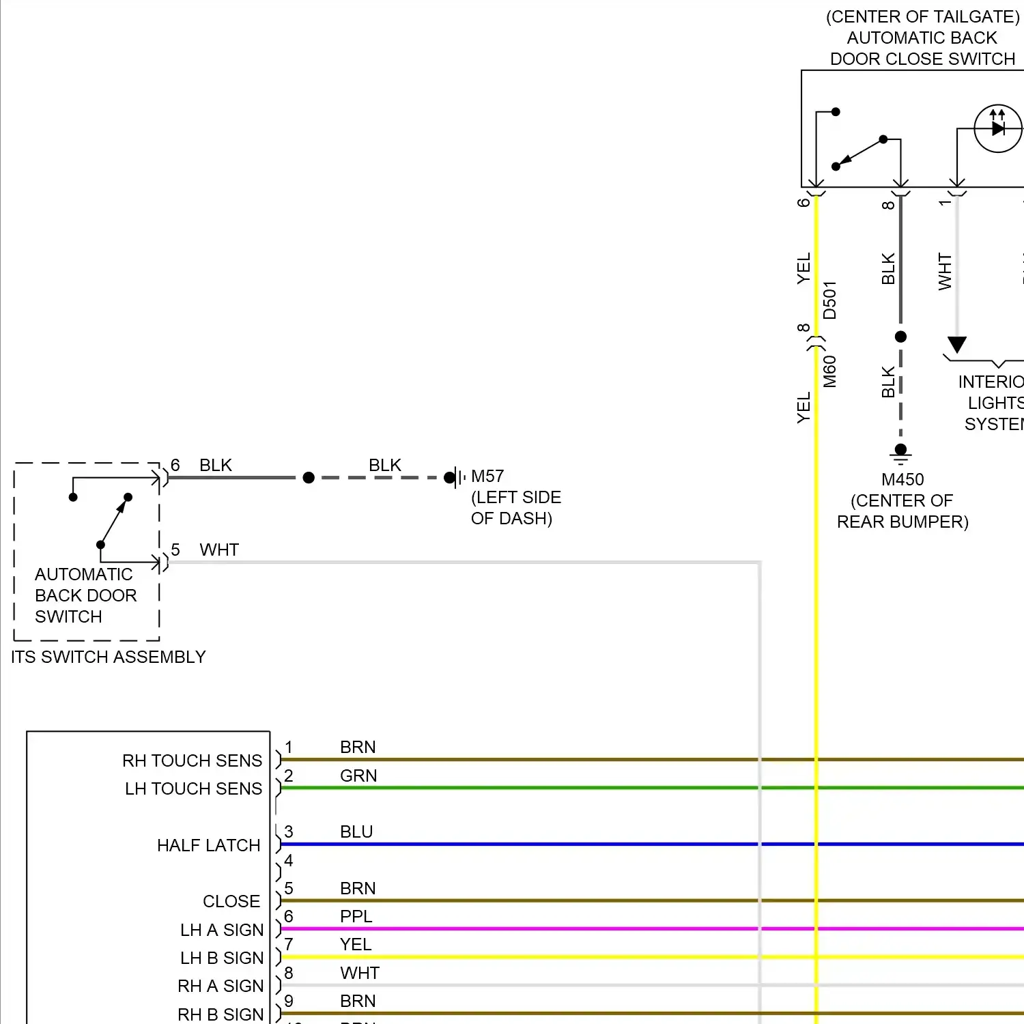Click the LED indicator symbol in close switch
This screenshot has height=1024, width=1024.
(x=997, y=127)
